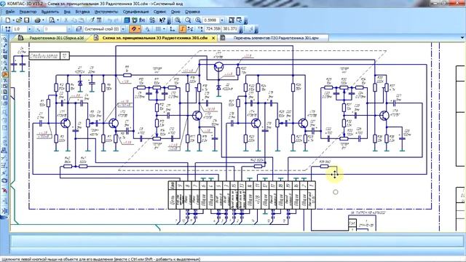Open print preview with the magnifier-page icon
Image resolution: width=466 pixels, height=262 pixels.
click(52, 20)
